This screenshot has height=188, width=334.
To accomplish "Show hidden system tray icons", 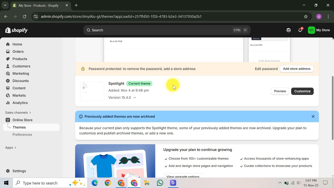I will coord(280,183).
